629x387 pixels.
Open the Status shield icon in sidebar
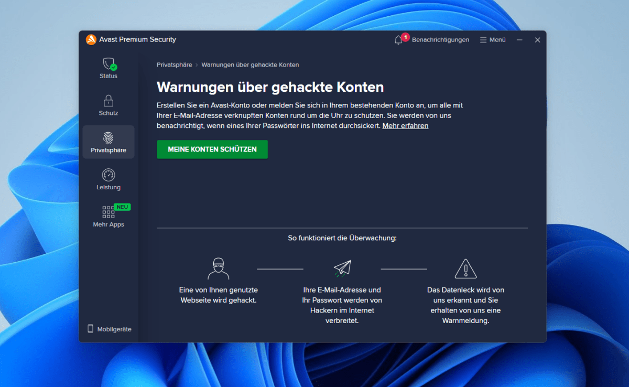click(x=109, y=64)
